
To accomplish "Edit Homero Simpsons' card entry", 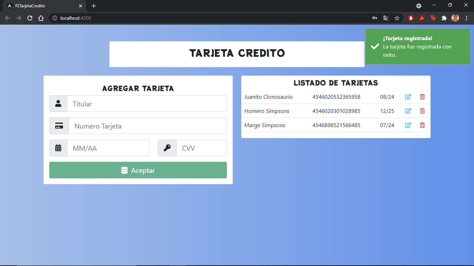I will pyautogui.click(x=408, y=111).
